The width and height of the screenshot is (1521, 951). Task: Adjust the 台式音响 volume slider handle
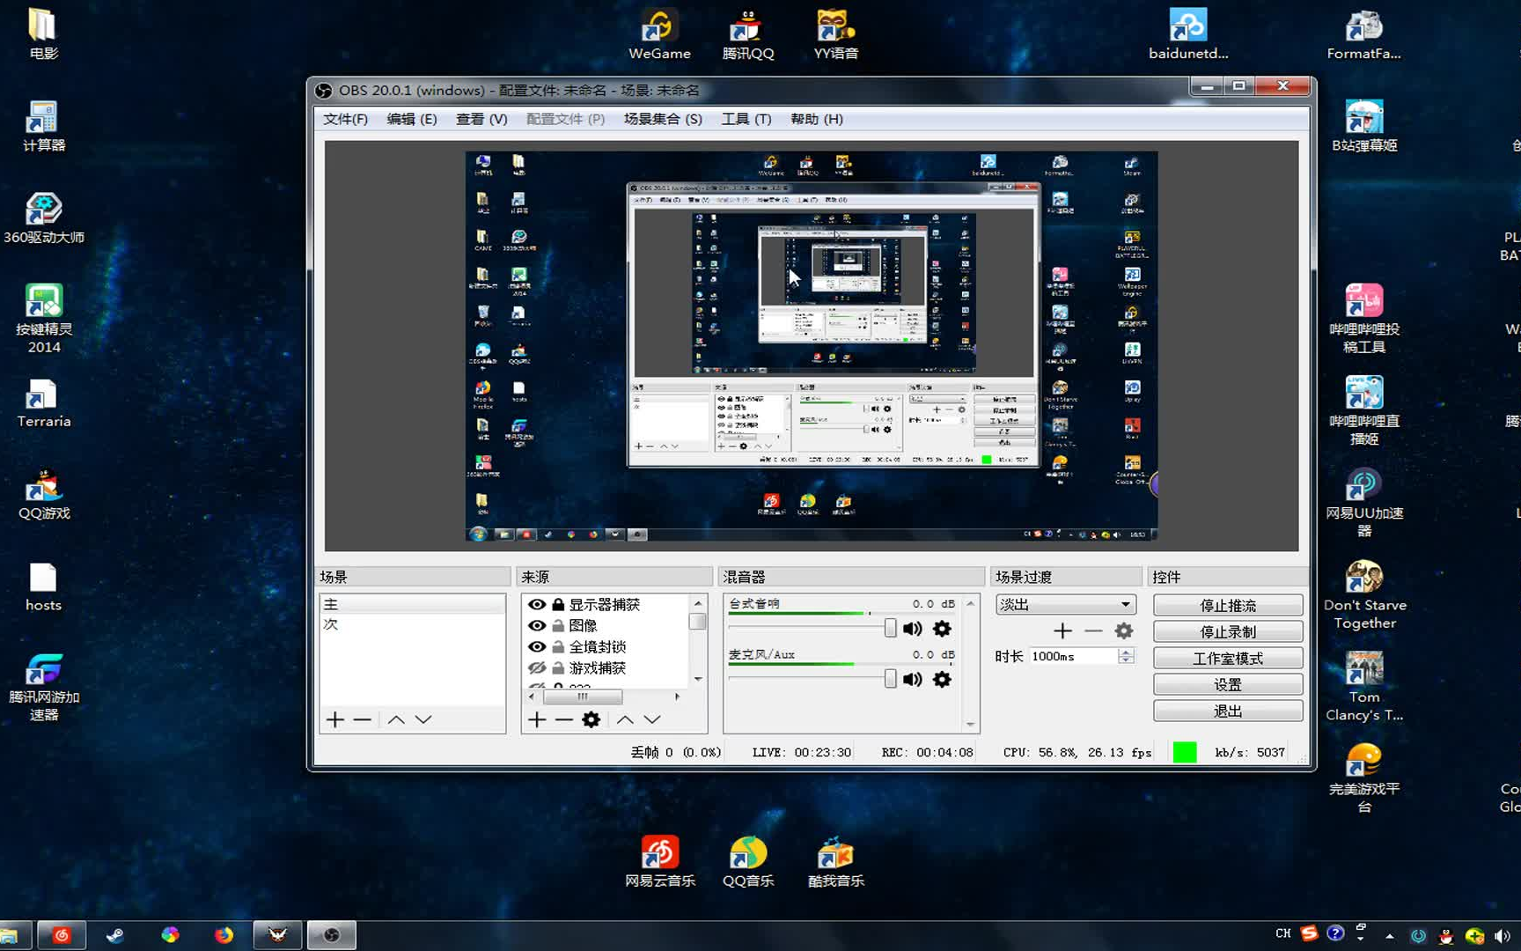pyautogui.click(x=890, y=628)
